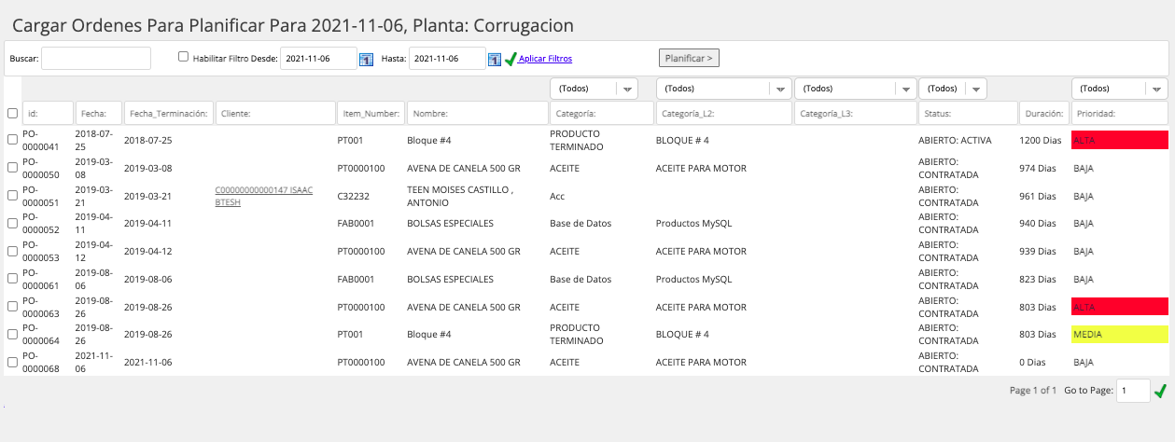Click the Duración: filter field
The height and width of the screenshot is (442, 1175).
pos(1044,113)
